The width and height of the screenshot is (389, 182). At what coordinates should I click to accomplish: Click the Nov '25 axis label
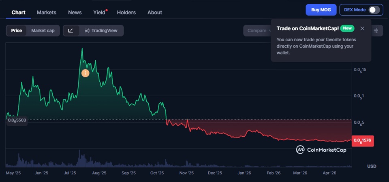point(186,173)
